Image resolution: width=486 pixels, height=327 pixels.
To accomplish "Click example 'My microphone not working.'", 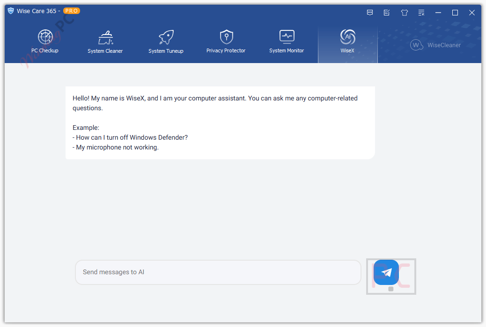I will pos(116,147).
